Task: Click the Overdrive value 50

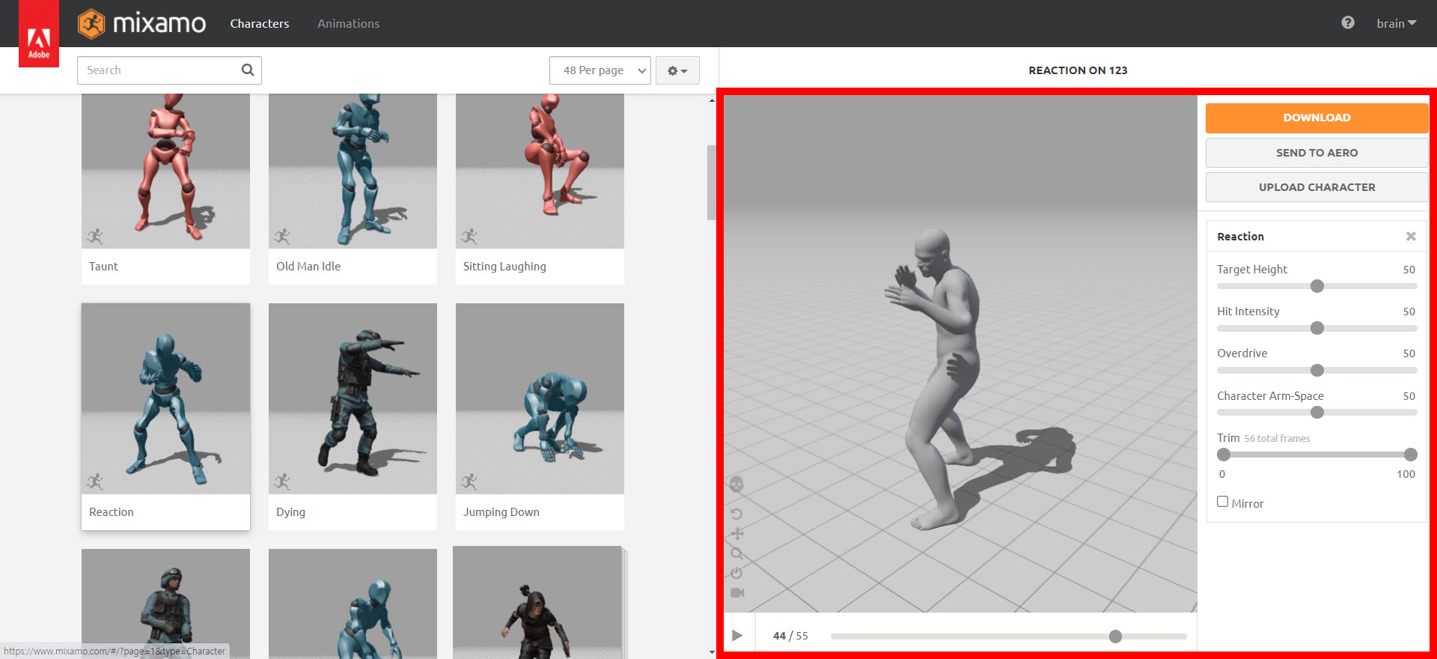Action: tap(1409, 353)
